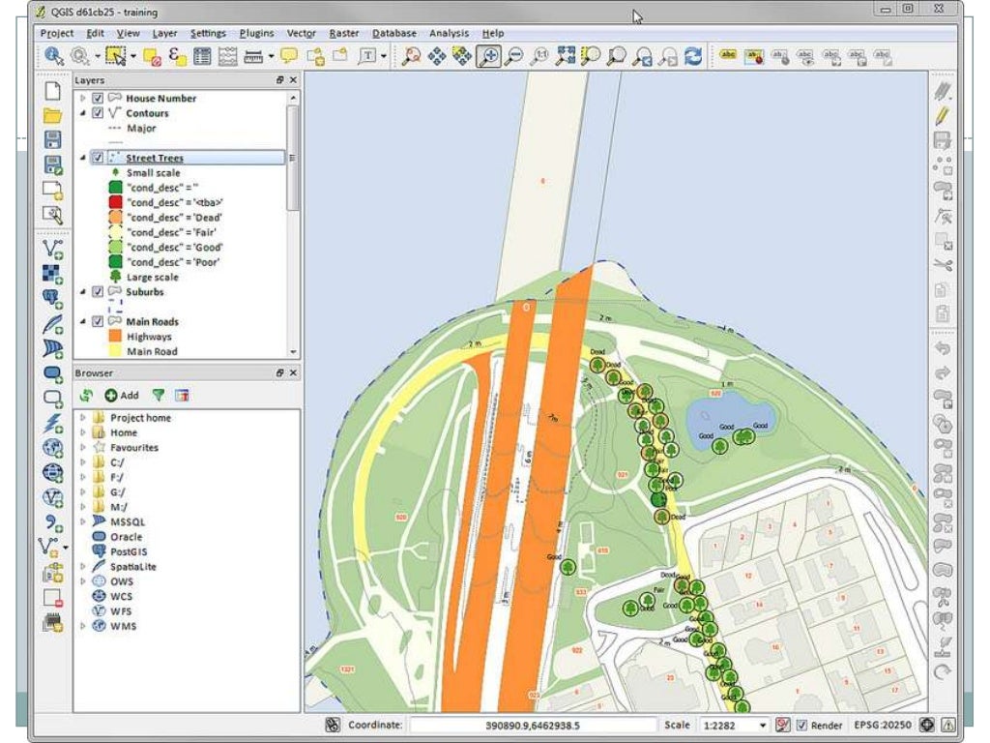Click the Zoom Full extent icon
Screen dimensions: 990x743
click(x=565, y=57)
